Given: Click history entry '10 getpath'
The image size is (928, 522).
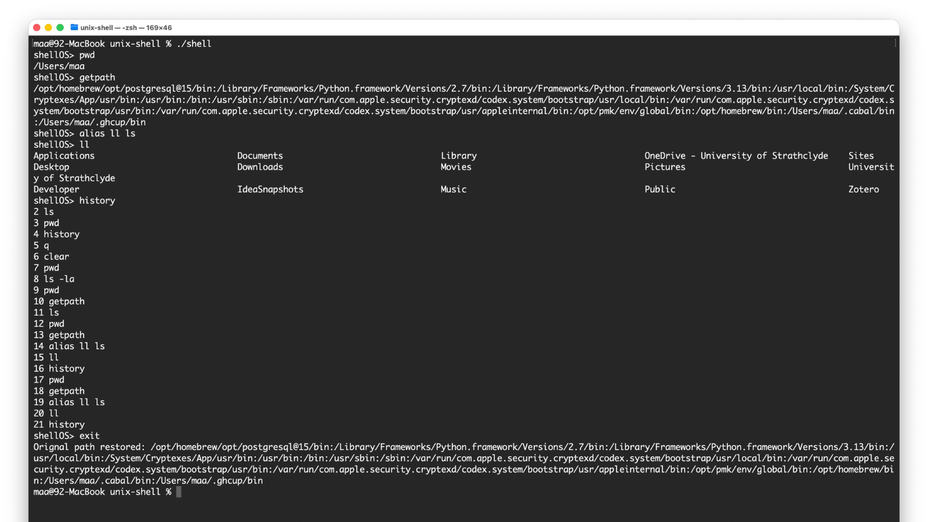Looking at the screenshot, I should coord(59,301).
